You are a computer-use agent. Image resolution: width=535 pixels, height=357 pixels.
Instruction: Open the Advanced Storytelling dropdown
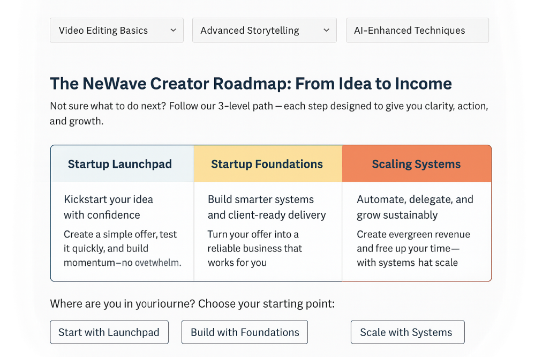[264, 31]
